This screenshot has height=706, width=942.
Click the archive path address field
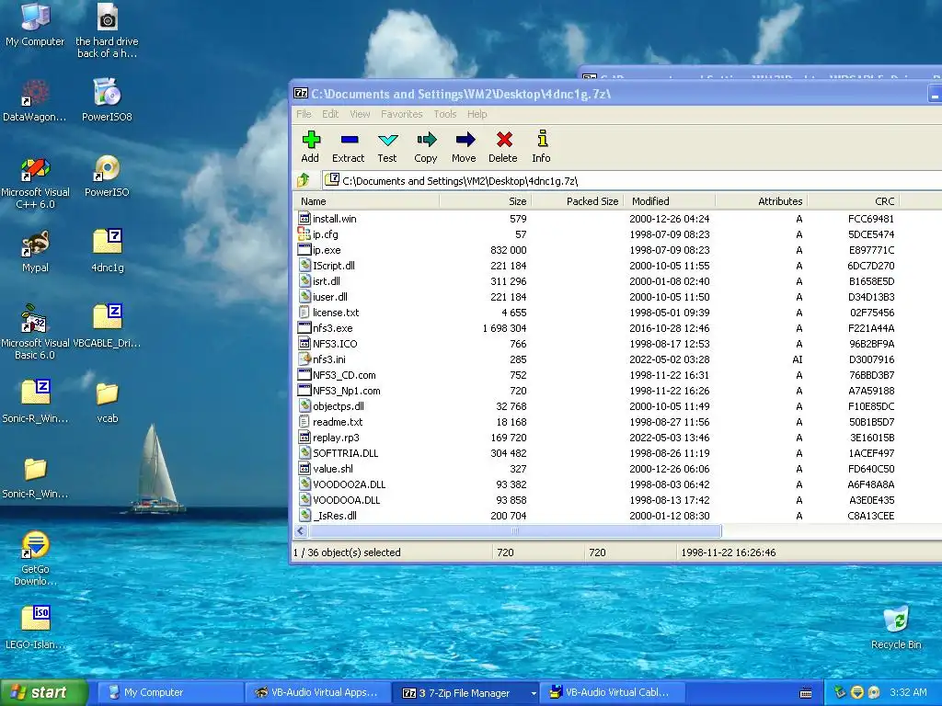click(631, 181)
